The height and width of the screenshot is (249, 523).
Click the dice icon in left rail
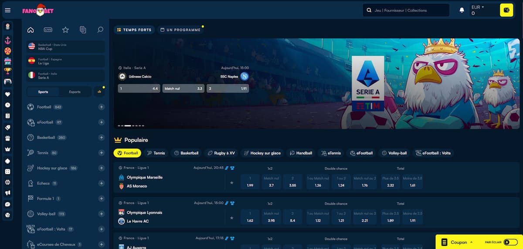(x=7, y=172)
